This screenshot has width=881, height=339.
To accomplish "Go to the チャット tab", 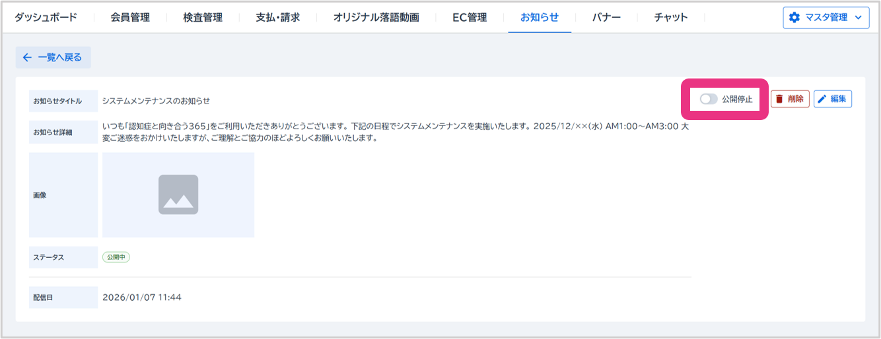I will click(x=670, y=17).
